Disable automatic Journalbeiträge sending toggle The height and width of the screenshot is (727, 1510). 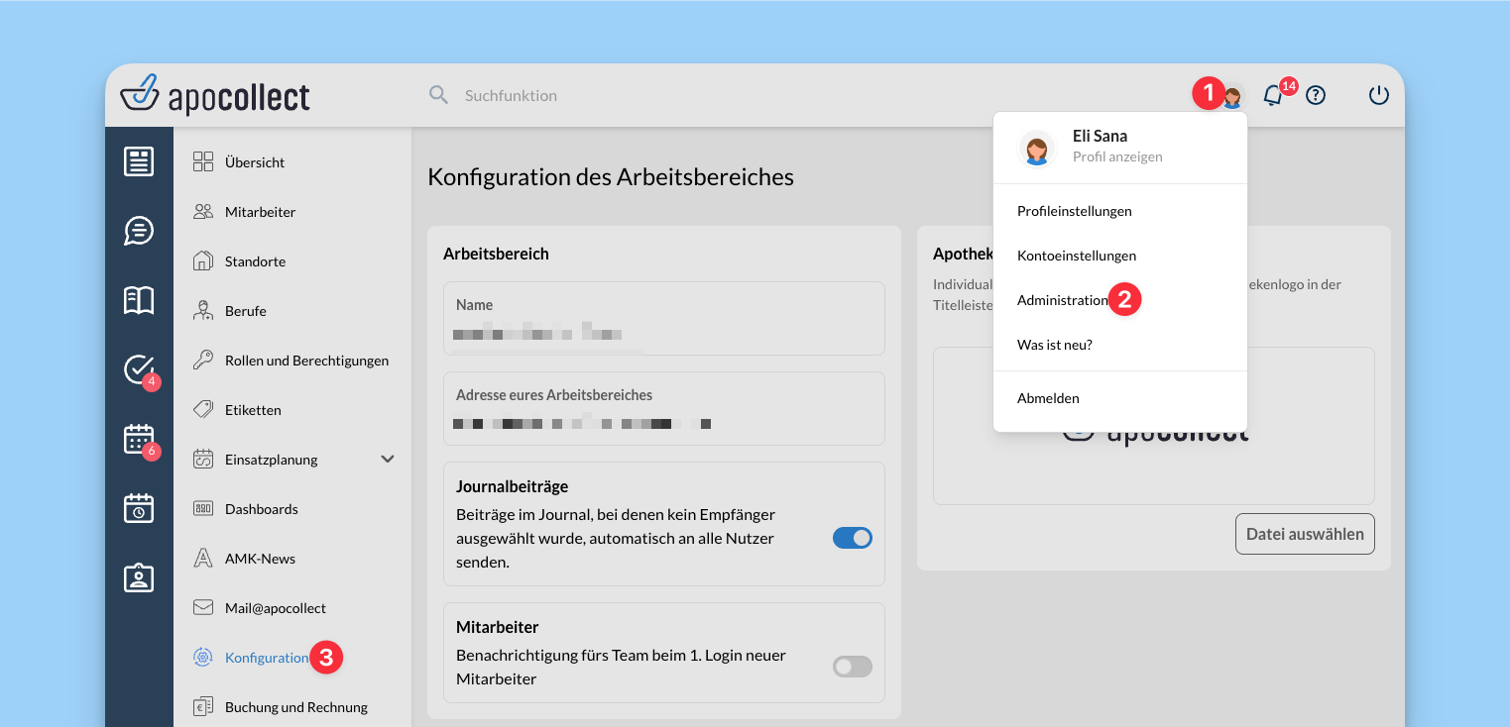852,538
